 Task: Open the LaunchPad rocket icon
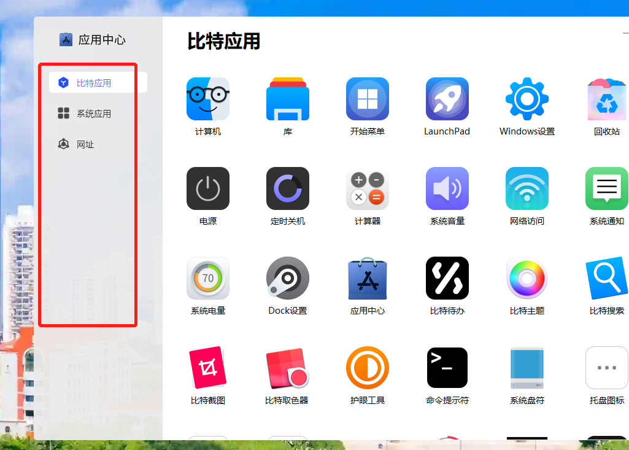point(447,99)
